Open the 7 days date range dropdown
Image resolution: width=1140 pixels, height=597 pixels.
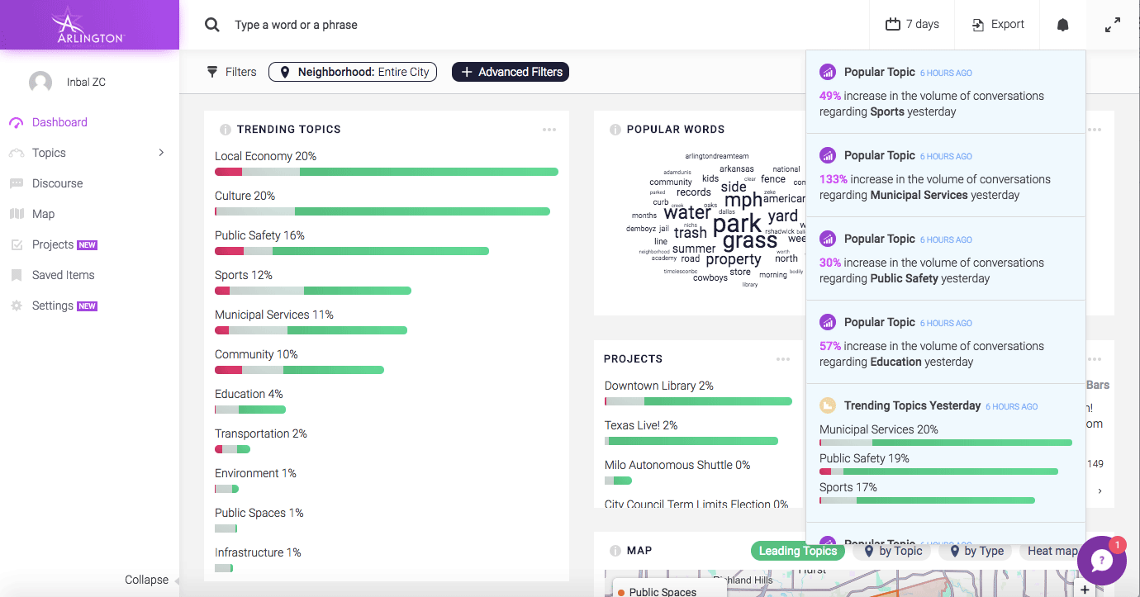912,25
